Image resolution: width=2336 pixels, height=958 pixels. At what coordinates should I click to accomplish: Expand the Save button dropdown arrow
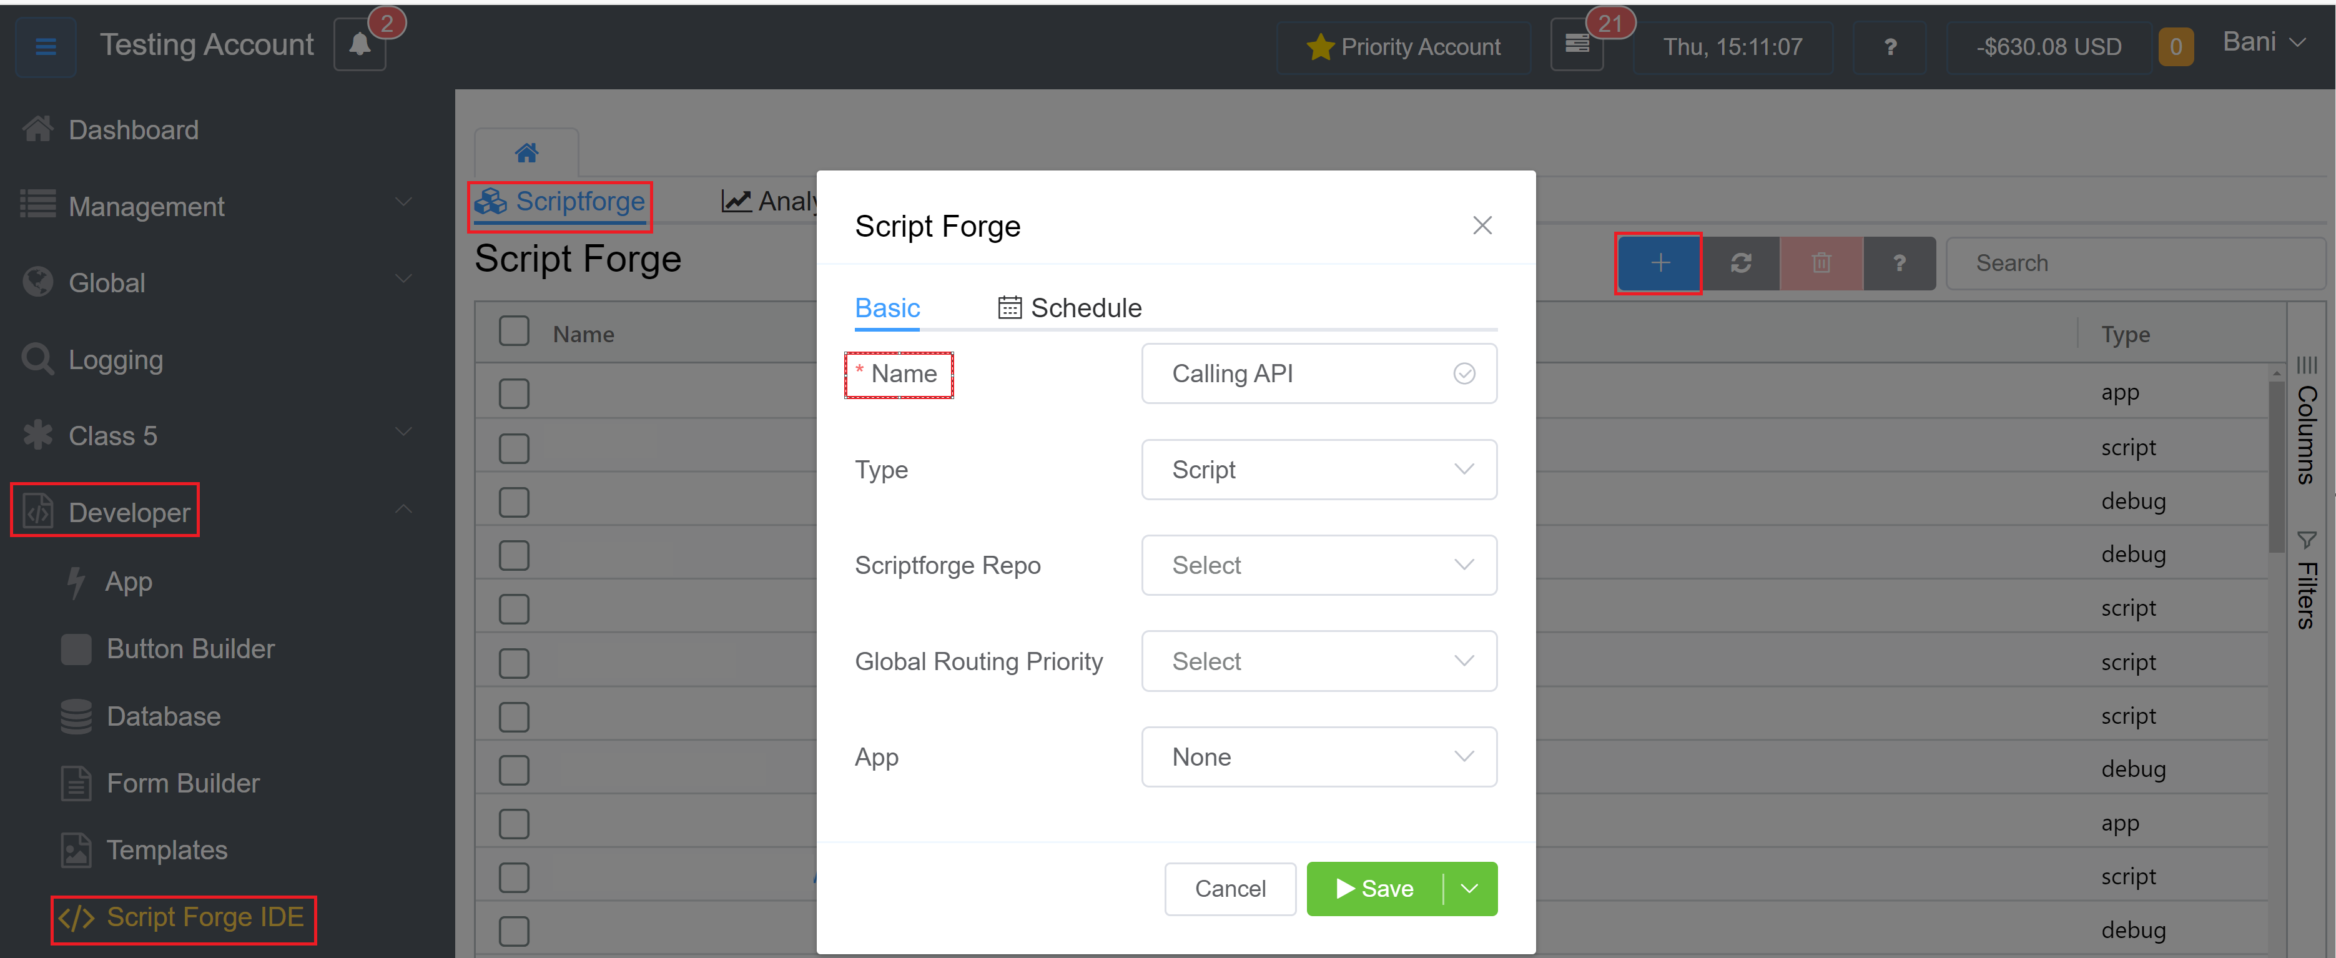(1470, 889)
